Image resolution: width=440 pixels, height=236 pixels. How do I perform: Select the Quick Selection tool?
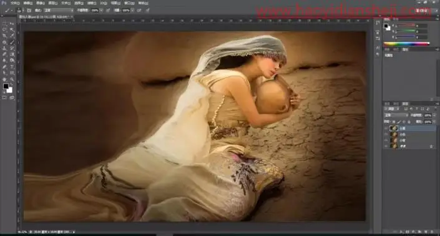(x=12, y=30)
